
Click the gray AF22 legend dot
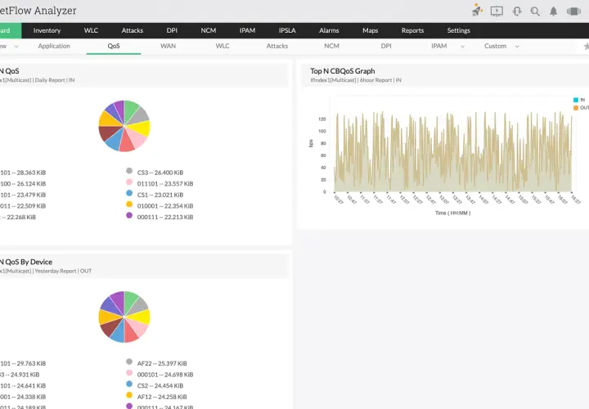pyautogui.click(x=129, y=362)
